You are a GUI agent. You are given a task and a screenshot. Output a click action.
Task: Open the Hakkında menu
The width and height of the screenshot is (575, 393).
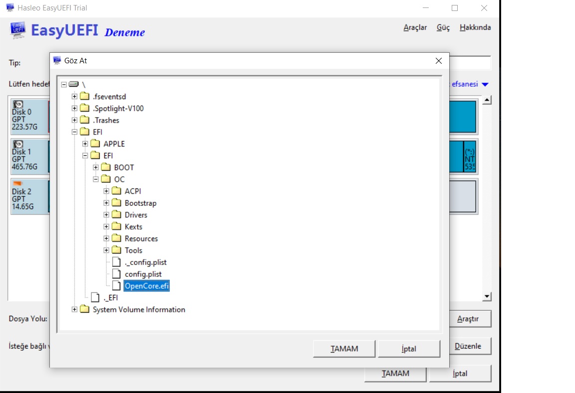point(475,27)
